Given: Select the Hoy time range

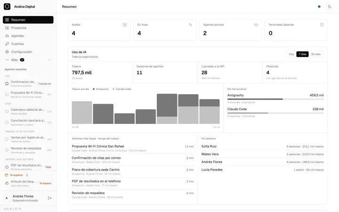Looking at the screenshot, I should coord(291,54).
